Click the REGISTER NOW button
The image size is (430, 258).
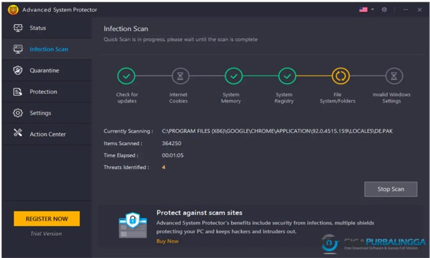[47, 219]
